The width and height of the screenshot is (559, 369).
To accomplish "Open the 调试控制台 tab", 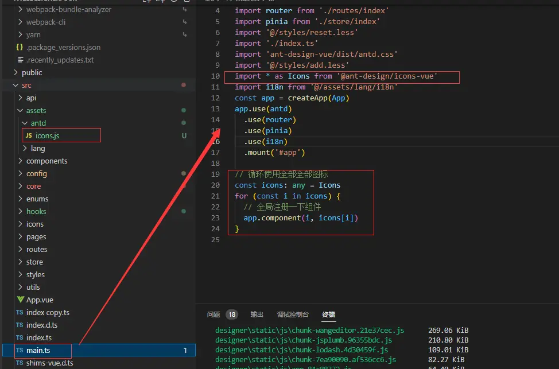I will 293,314.
